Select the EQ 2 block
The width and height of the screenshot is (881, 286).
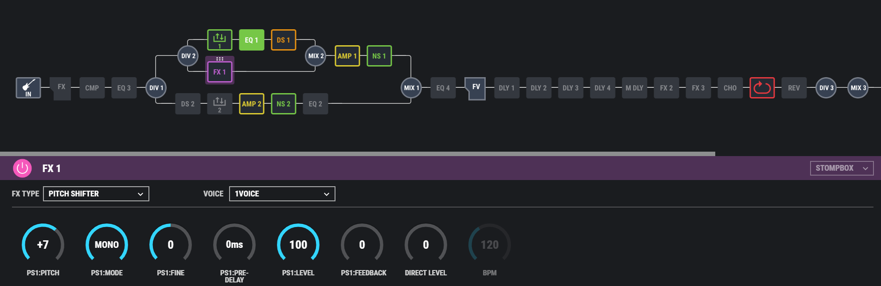[x=316, y=104]
